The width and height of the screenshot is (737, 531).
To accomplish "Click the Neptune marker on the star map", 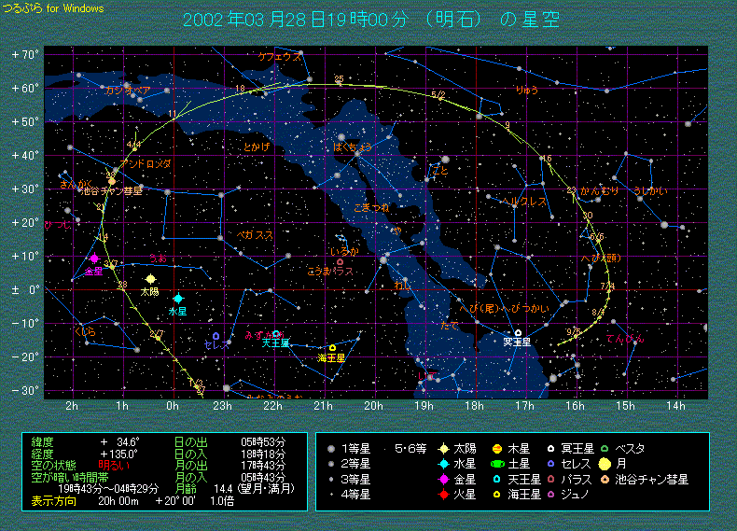I will pos(333,348).
